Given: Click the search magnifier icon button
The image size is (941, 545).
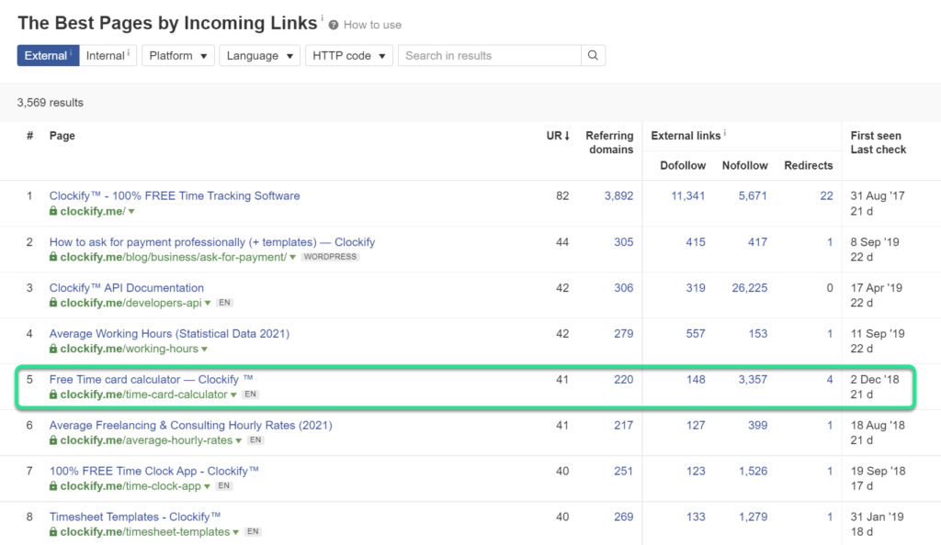Looking at the screenshot, I should click(593, 55).
